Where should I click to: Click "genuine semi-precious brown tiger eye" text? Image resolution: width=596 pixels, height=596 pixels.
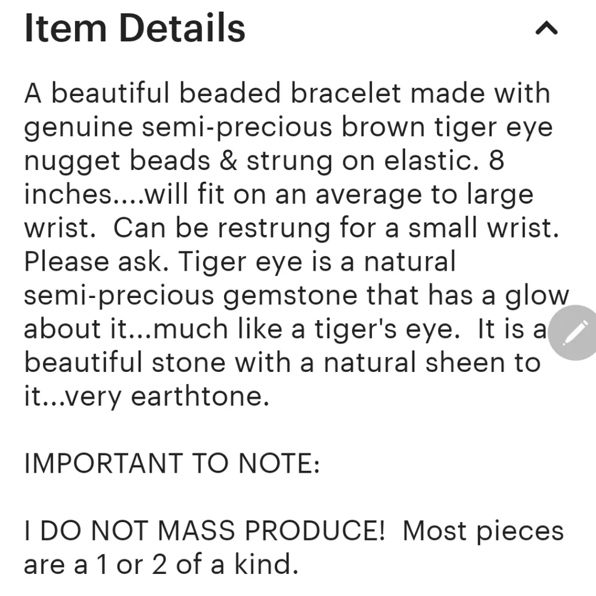(x=288, y=128)
